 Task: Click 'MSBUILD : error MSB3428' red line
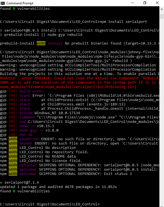click(x=80, y=78)
